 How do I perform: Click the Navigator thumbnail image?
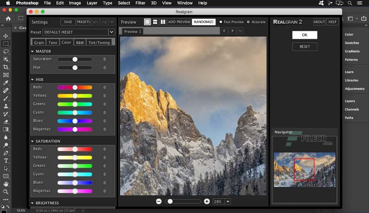pyautogui.click(x=305, y=169)
